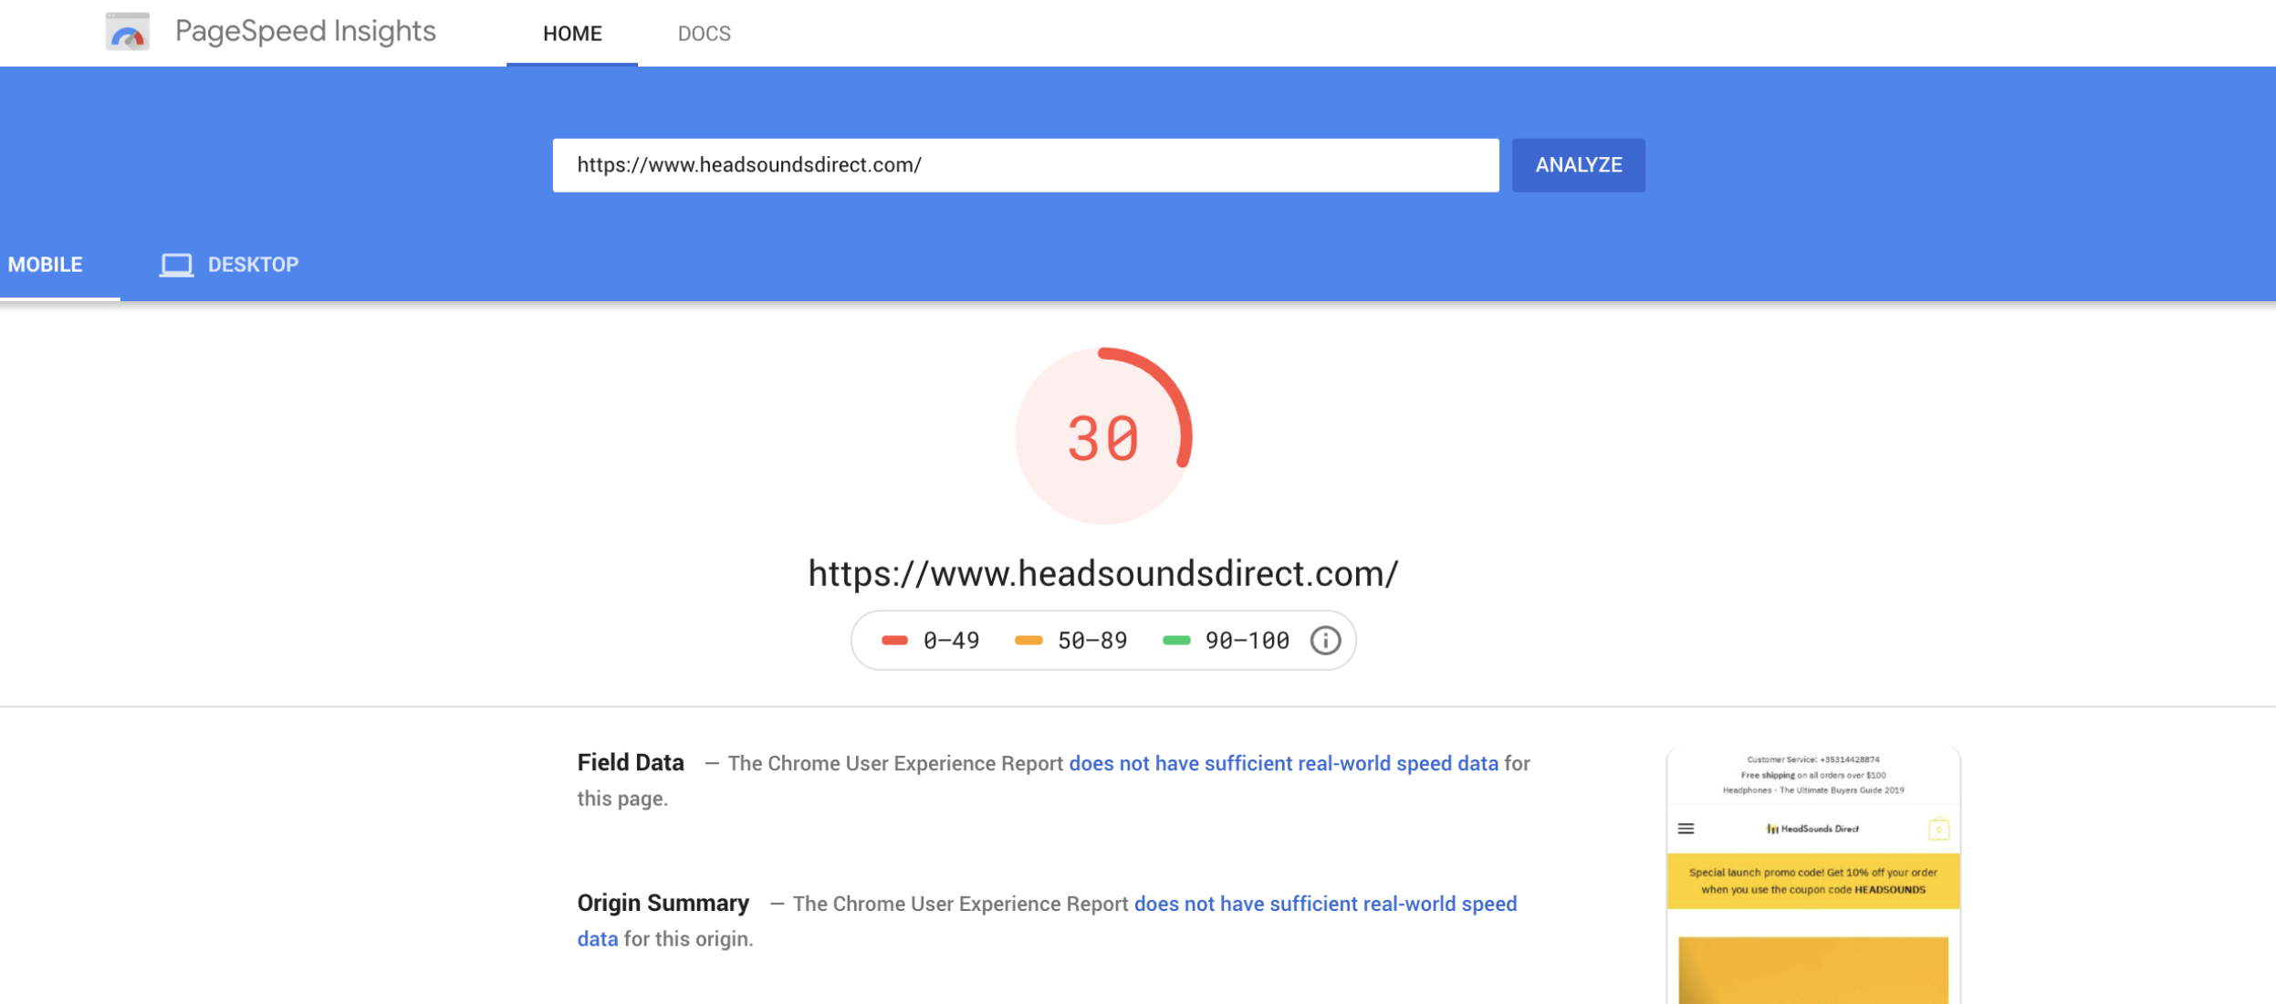Open the DOCS tab
2276x1004 pixels.
click(x=705, y=34)
